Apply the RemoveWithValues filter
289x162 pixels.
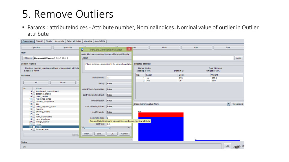point(239,58)
